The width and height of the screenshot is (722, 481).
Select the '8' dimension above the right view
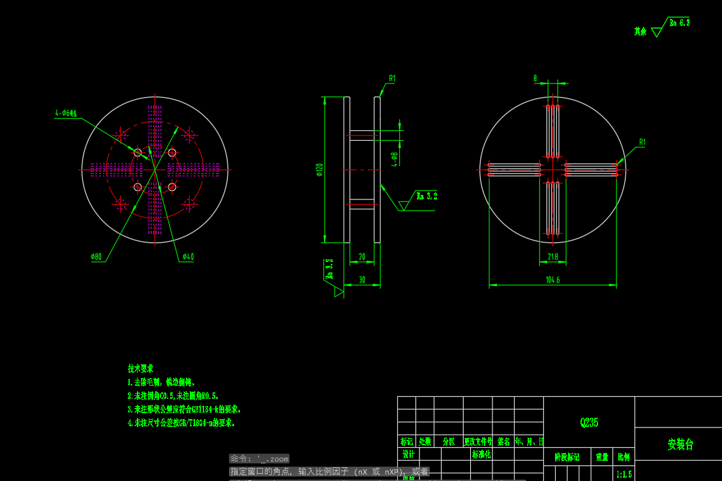535,78
